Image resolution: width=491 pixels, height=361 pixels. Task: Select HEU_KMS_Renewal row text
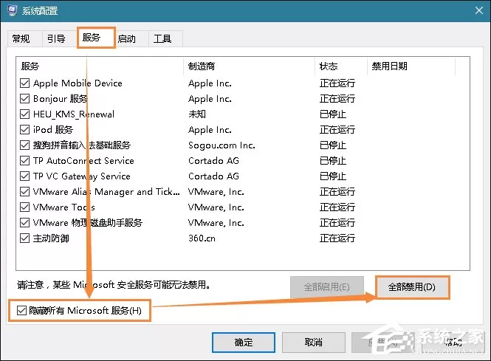(x=74, y=114)
